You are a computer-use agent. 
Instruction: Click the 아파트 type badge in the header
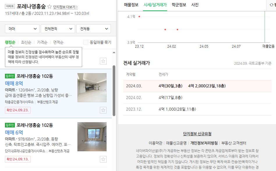tap(10, 6)
